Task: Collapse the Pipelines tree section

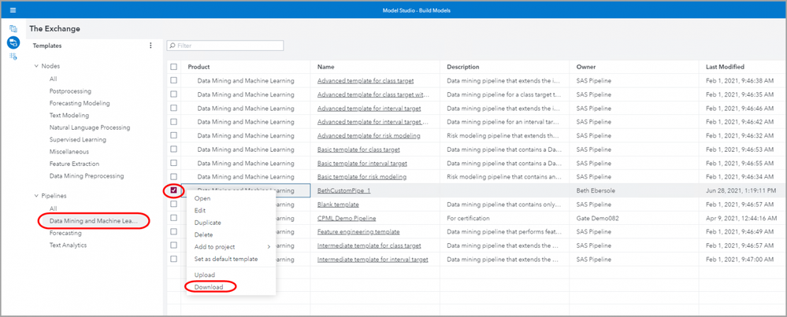Action: [36, 195]
